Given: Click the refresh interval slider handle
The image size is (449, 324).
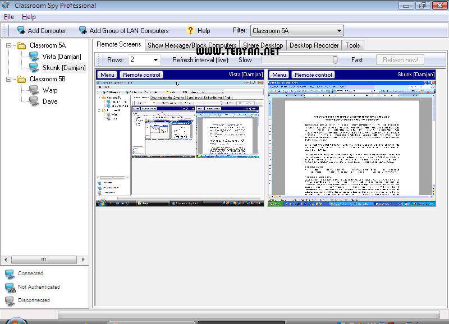Looking at the screenshot, I should tap(335, 59).
